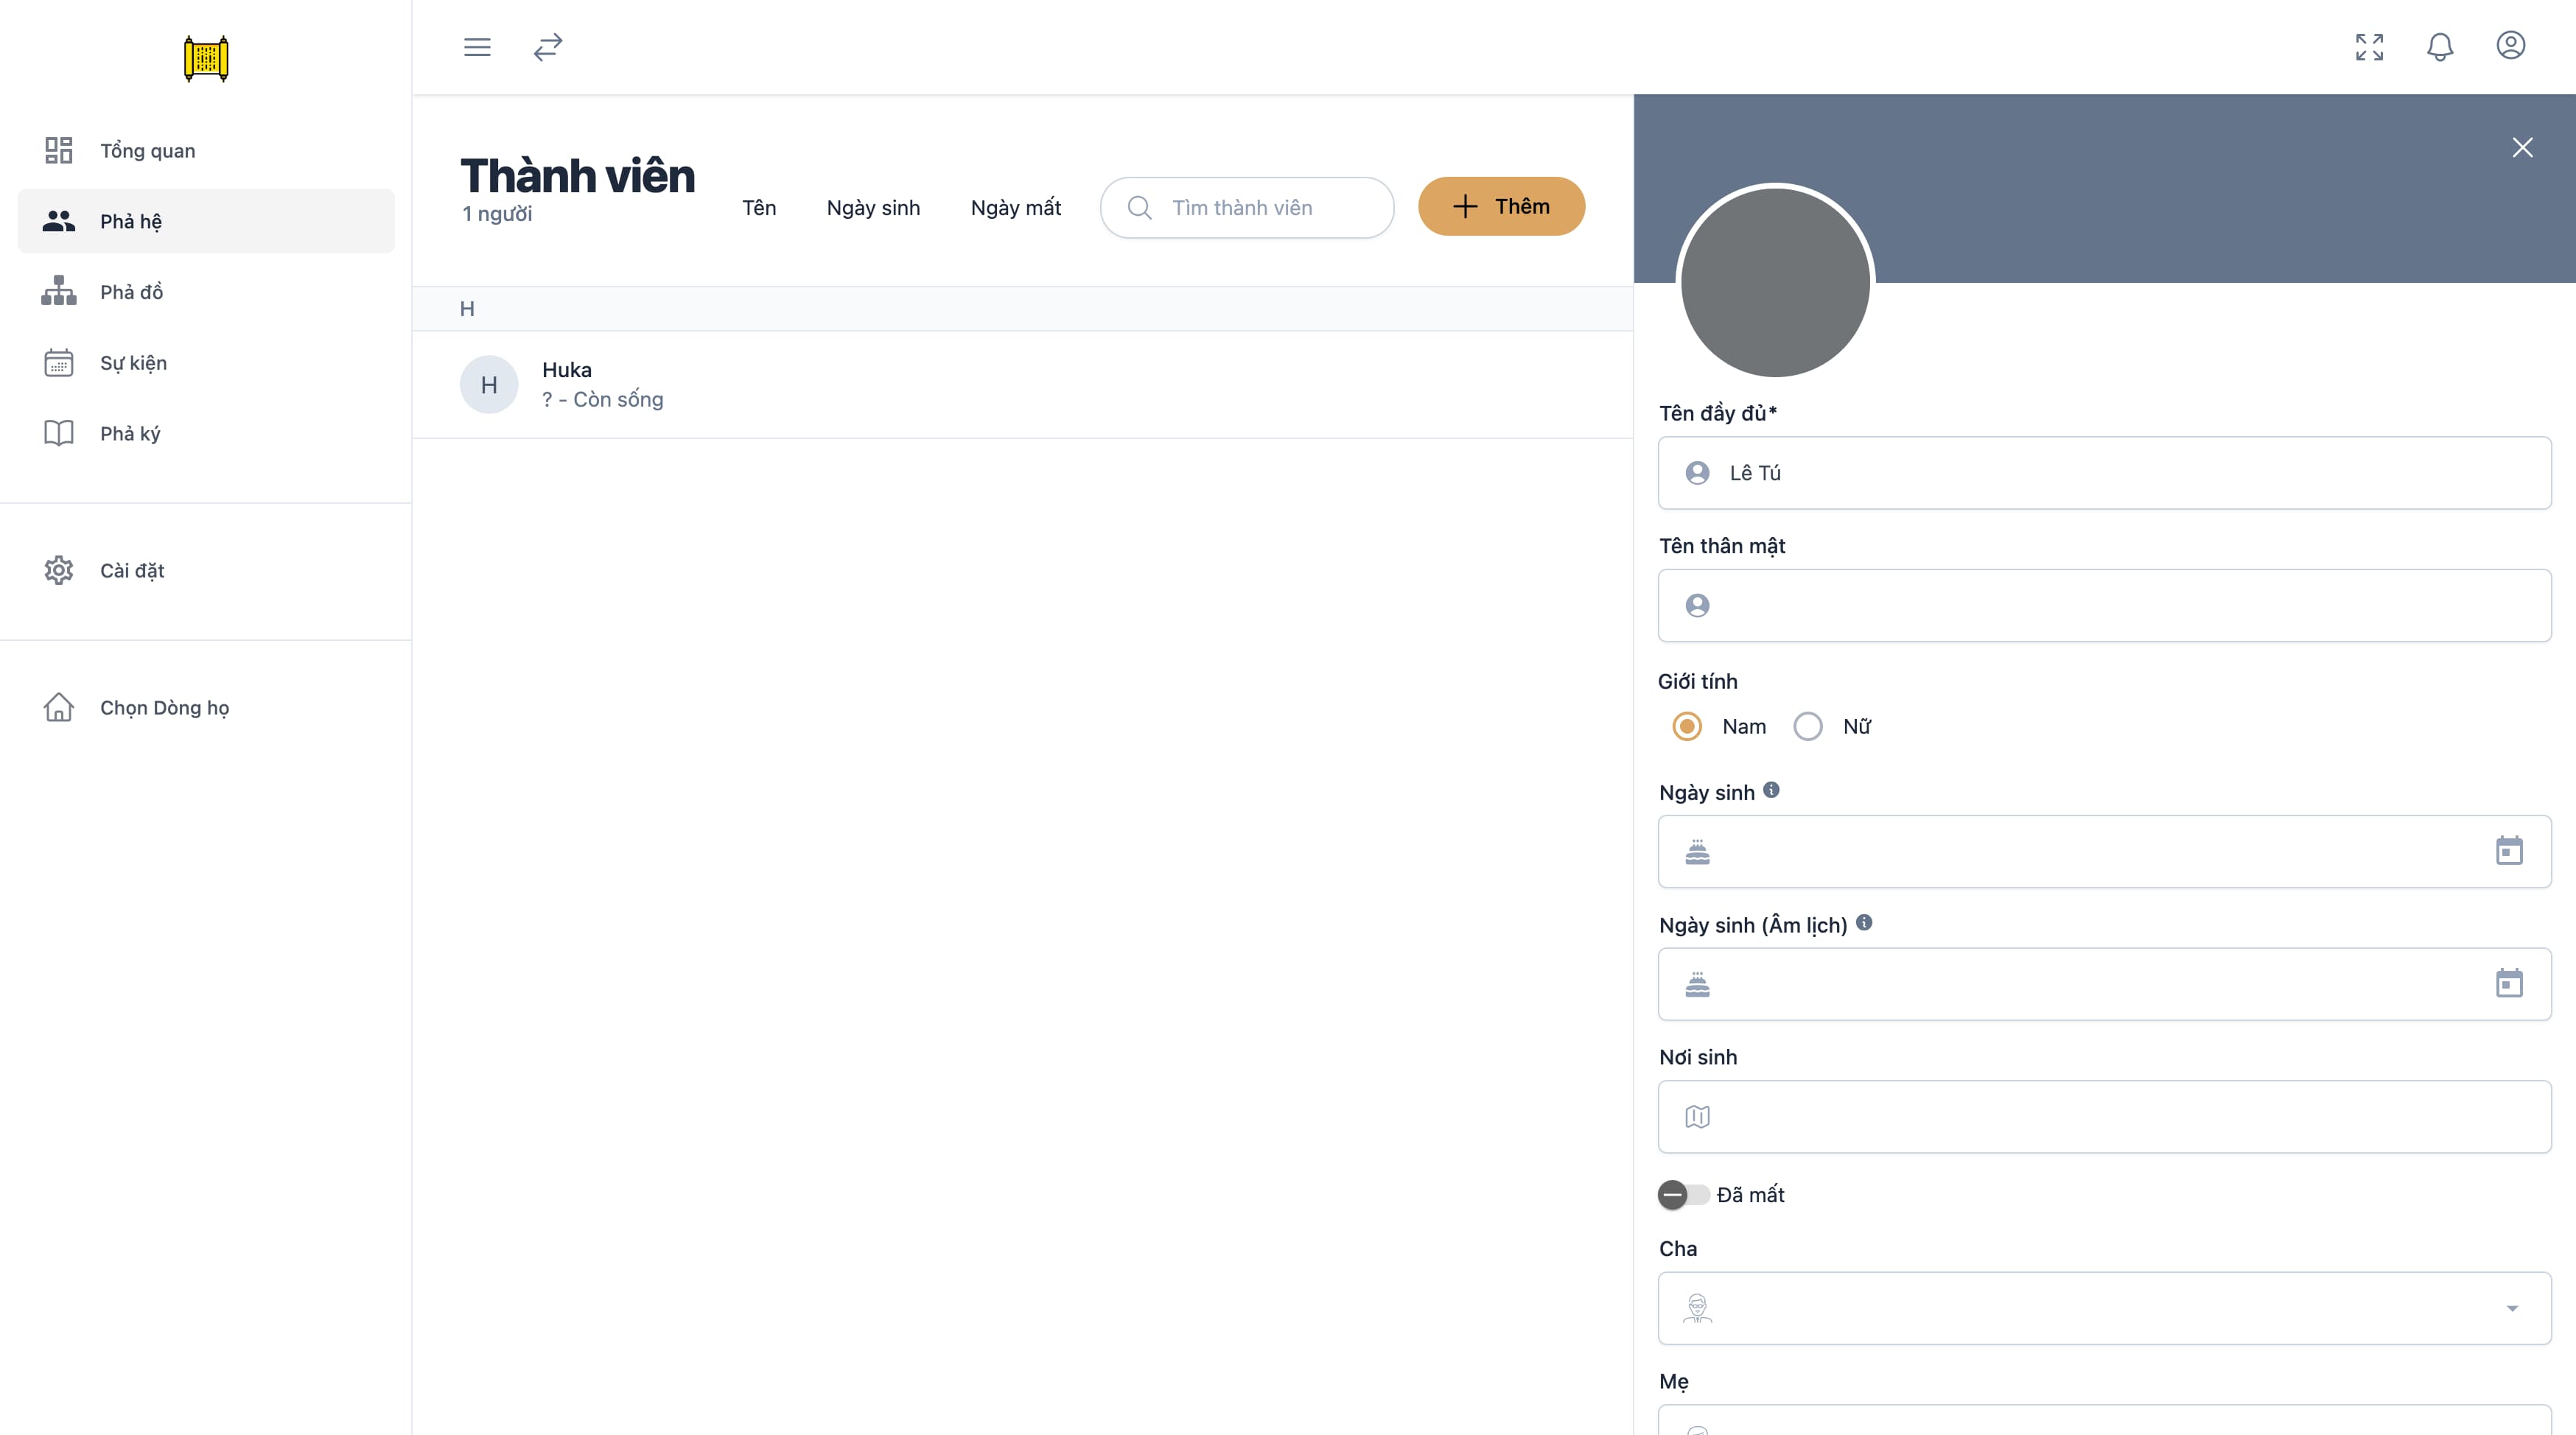
Task: Open the lunar birth date calendar picker
Action: pos(2510,983)
